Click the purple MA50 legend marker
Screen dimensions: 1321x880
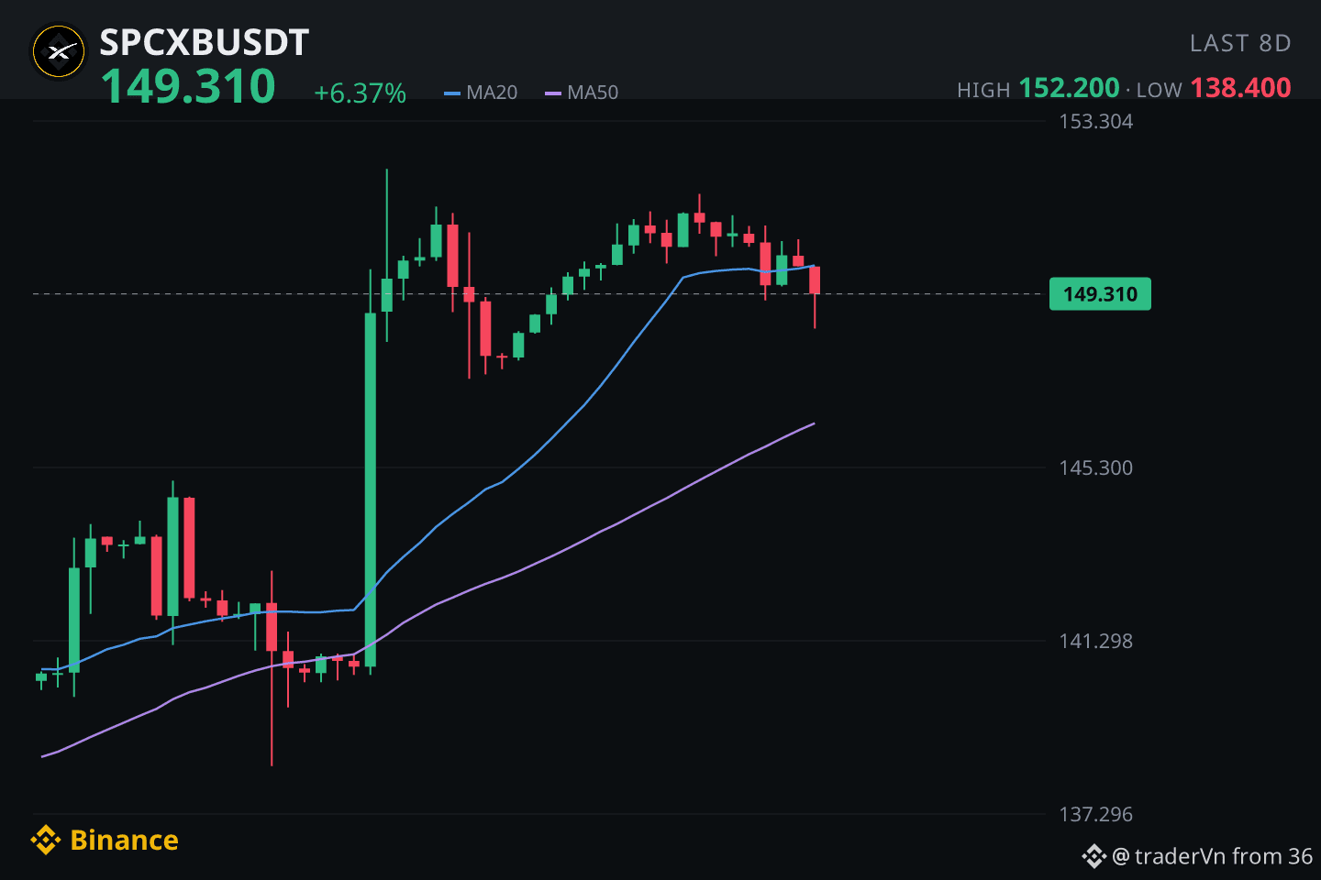[552, 93]
